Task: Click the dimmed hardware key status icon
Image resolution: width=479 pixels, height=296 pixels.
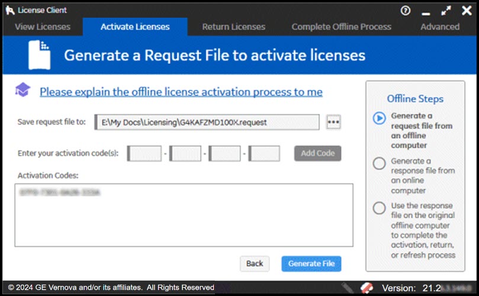Action: click(x=348, y=288)
